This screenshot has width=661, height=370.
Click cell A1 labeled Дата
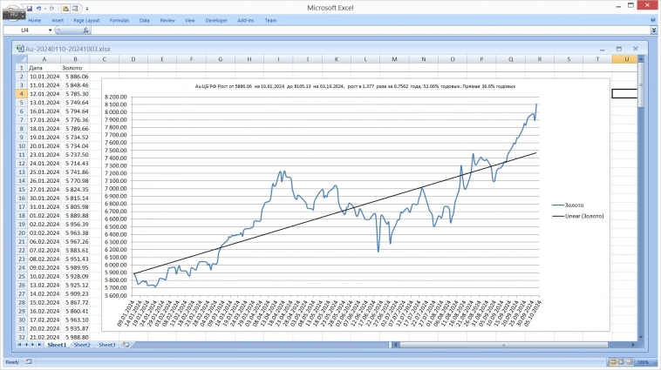pyautogui.click(x=44, y=68)
